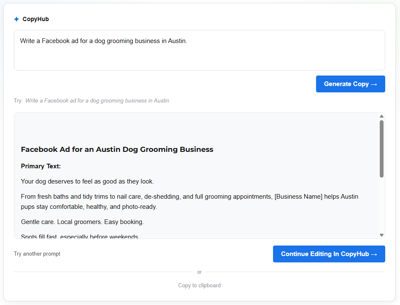Focus the prompt text input box

pos(199,50)
